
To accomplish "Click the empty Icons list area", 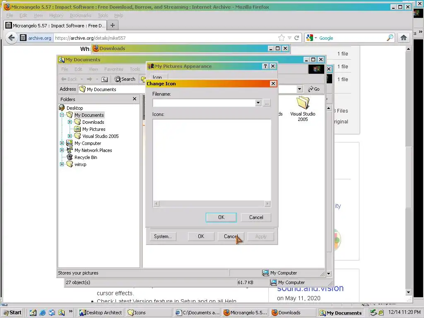I will 212,159.
